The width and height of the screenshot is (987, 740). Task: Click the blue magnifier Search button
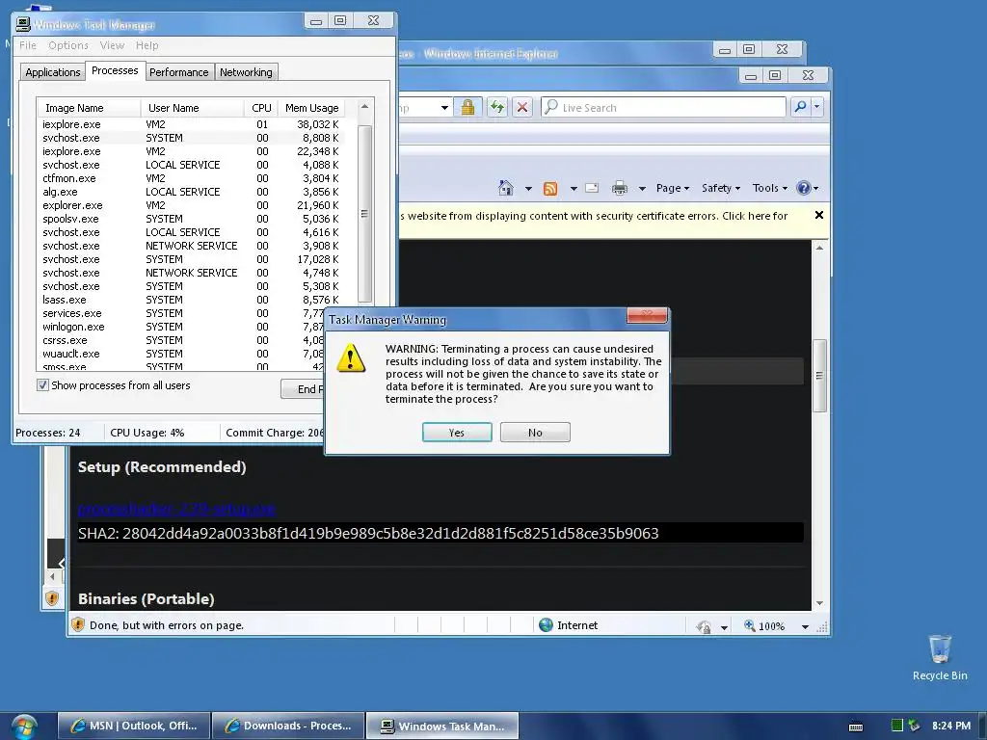(x=801, y=107)
